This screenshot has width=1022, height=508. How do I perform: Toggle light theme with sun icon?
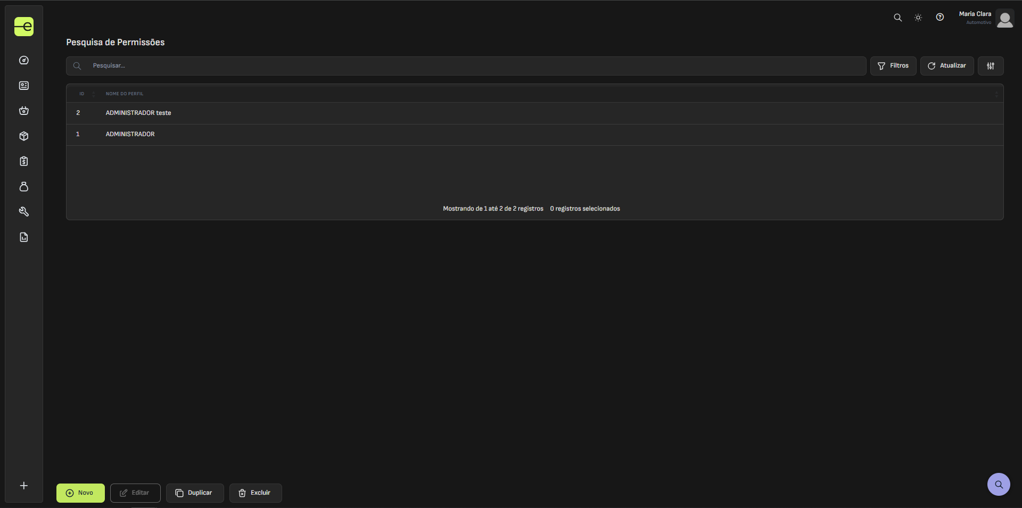click(x=918, y=18)
